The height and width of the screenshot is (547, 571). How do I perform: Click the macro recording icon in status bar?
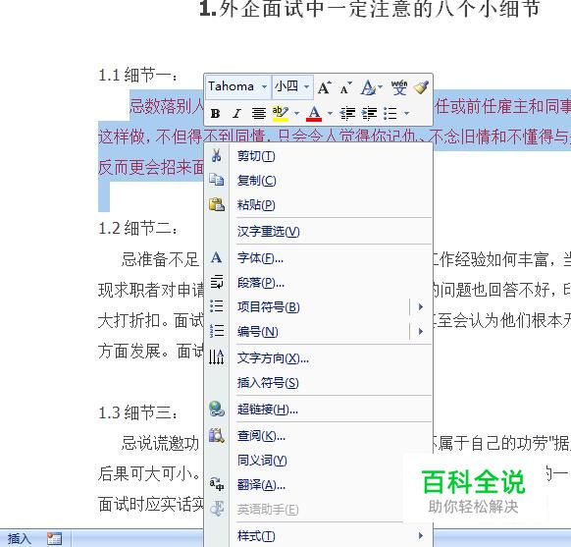click(54, 539)
